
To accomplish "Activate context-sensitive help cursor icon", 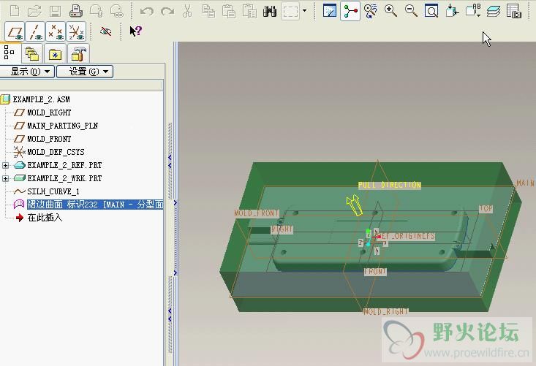I will pos(135,31).
